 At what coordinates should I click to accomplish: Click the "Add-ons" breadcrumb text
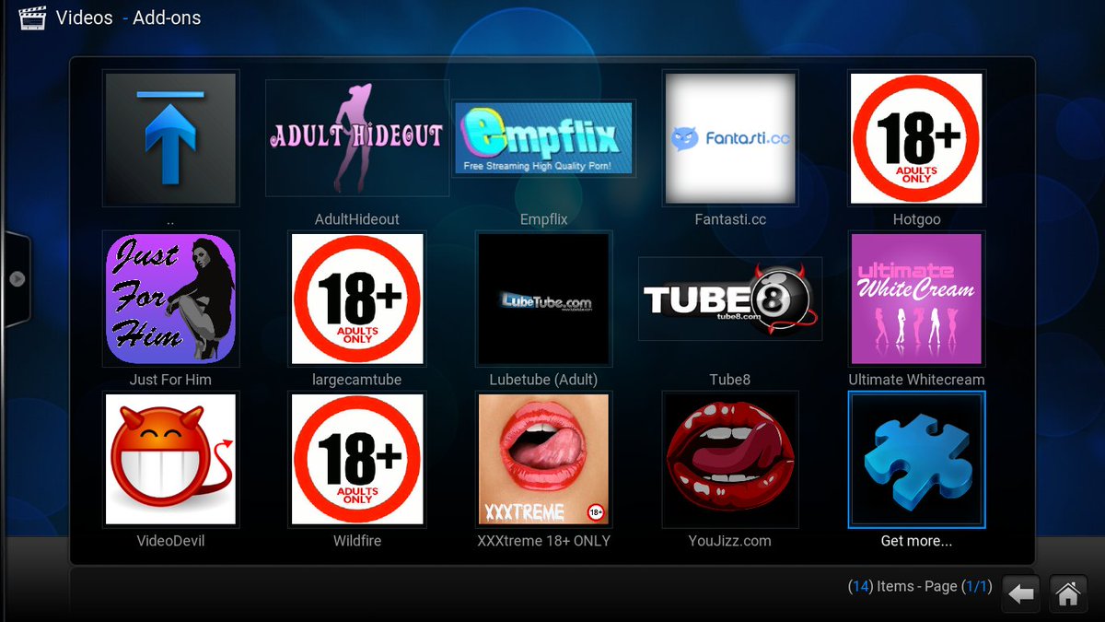(x=167, y=18)
